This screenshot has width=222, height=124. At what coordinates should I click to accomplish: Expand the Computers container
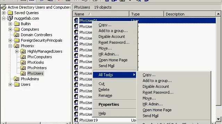(x=10, y=29)
